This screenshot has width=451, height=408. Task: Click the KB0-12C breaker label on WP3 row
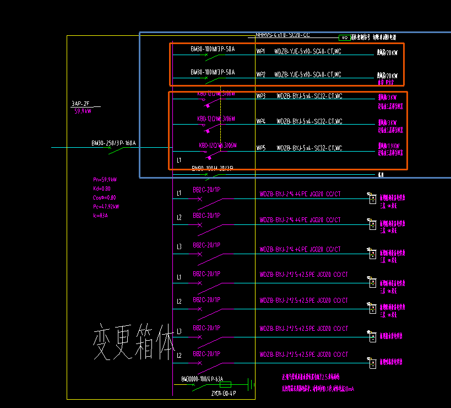[216, 94]
